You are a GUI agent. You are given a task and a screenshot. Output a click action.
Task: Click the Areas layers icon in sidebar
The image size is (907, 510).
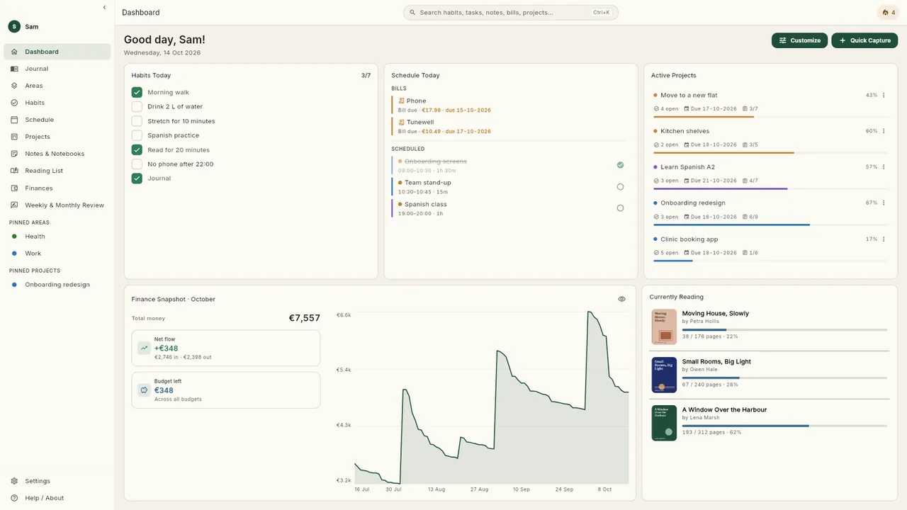14,86
